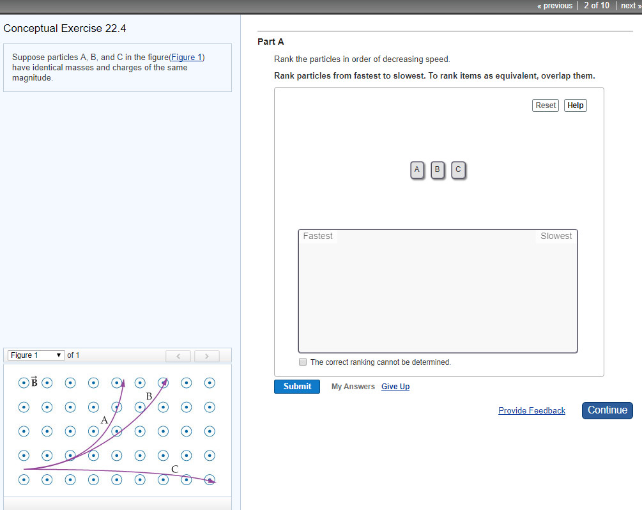This screenshot has height=510, width=642.
Task: Submit your answer for Part A
Action: (x=296, y=386)
